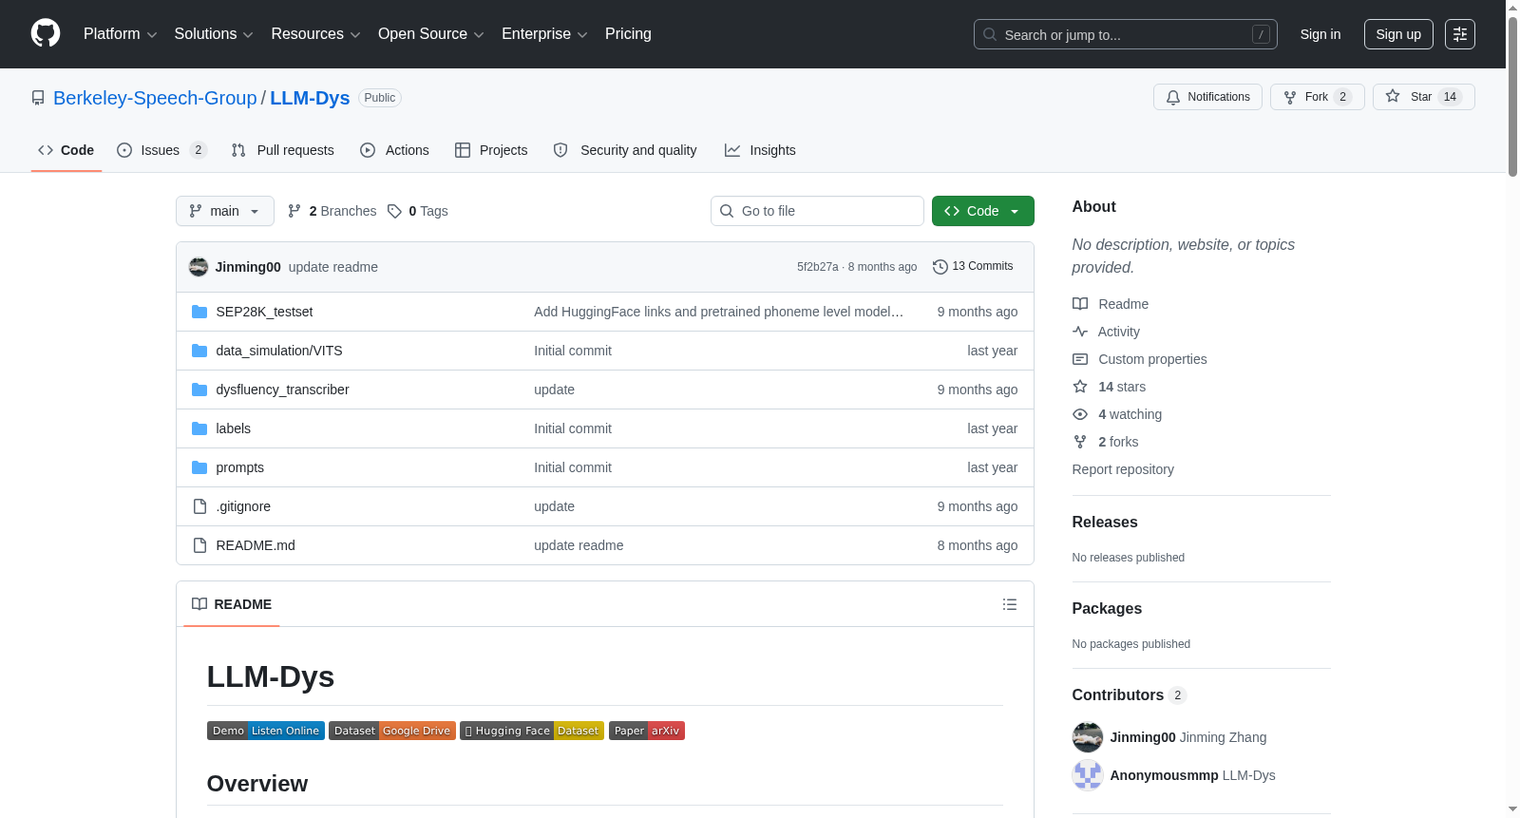Expand the Enterprise menu
This screenshot has height=818, width=1520.
[544, 34]
